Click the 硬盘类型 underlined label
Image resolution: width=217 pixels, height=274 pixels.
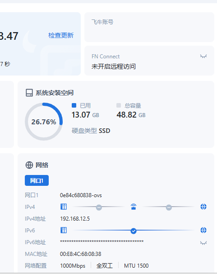coord(84,131)
